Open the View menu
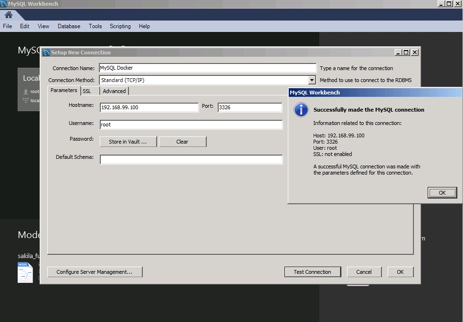Viewport: 463px width, 322px height. 43,26
